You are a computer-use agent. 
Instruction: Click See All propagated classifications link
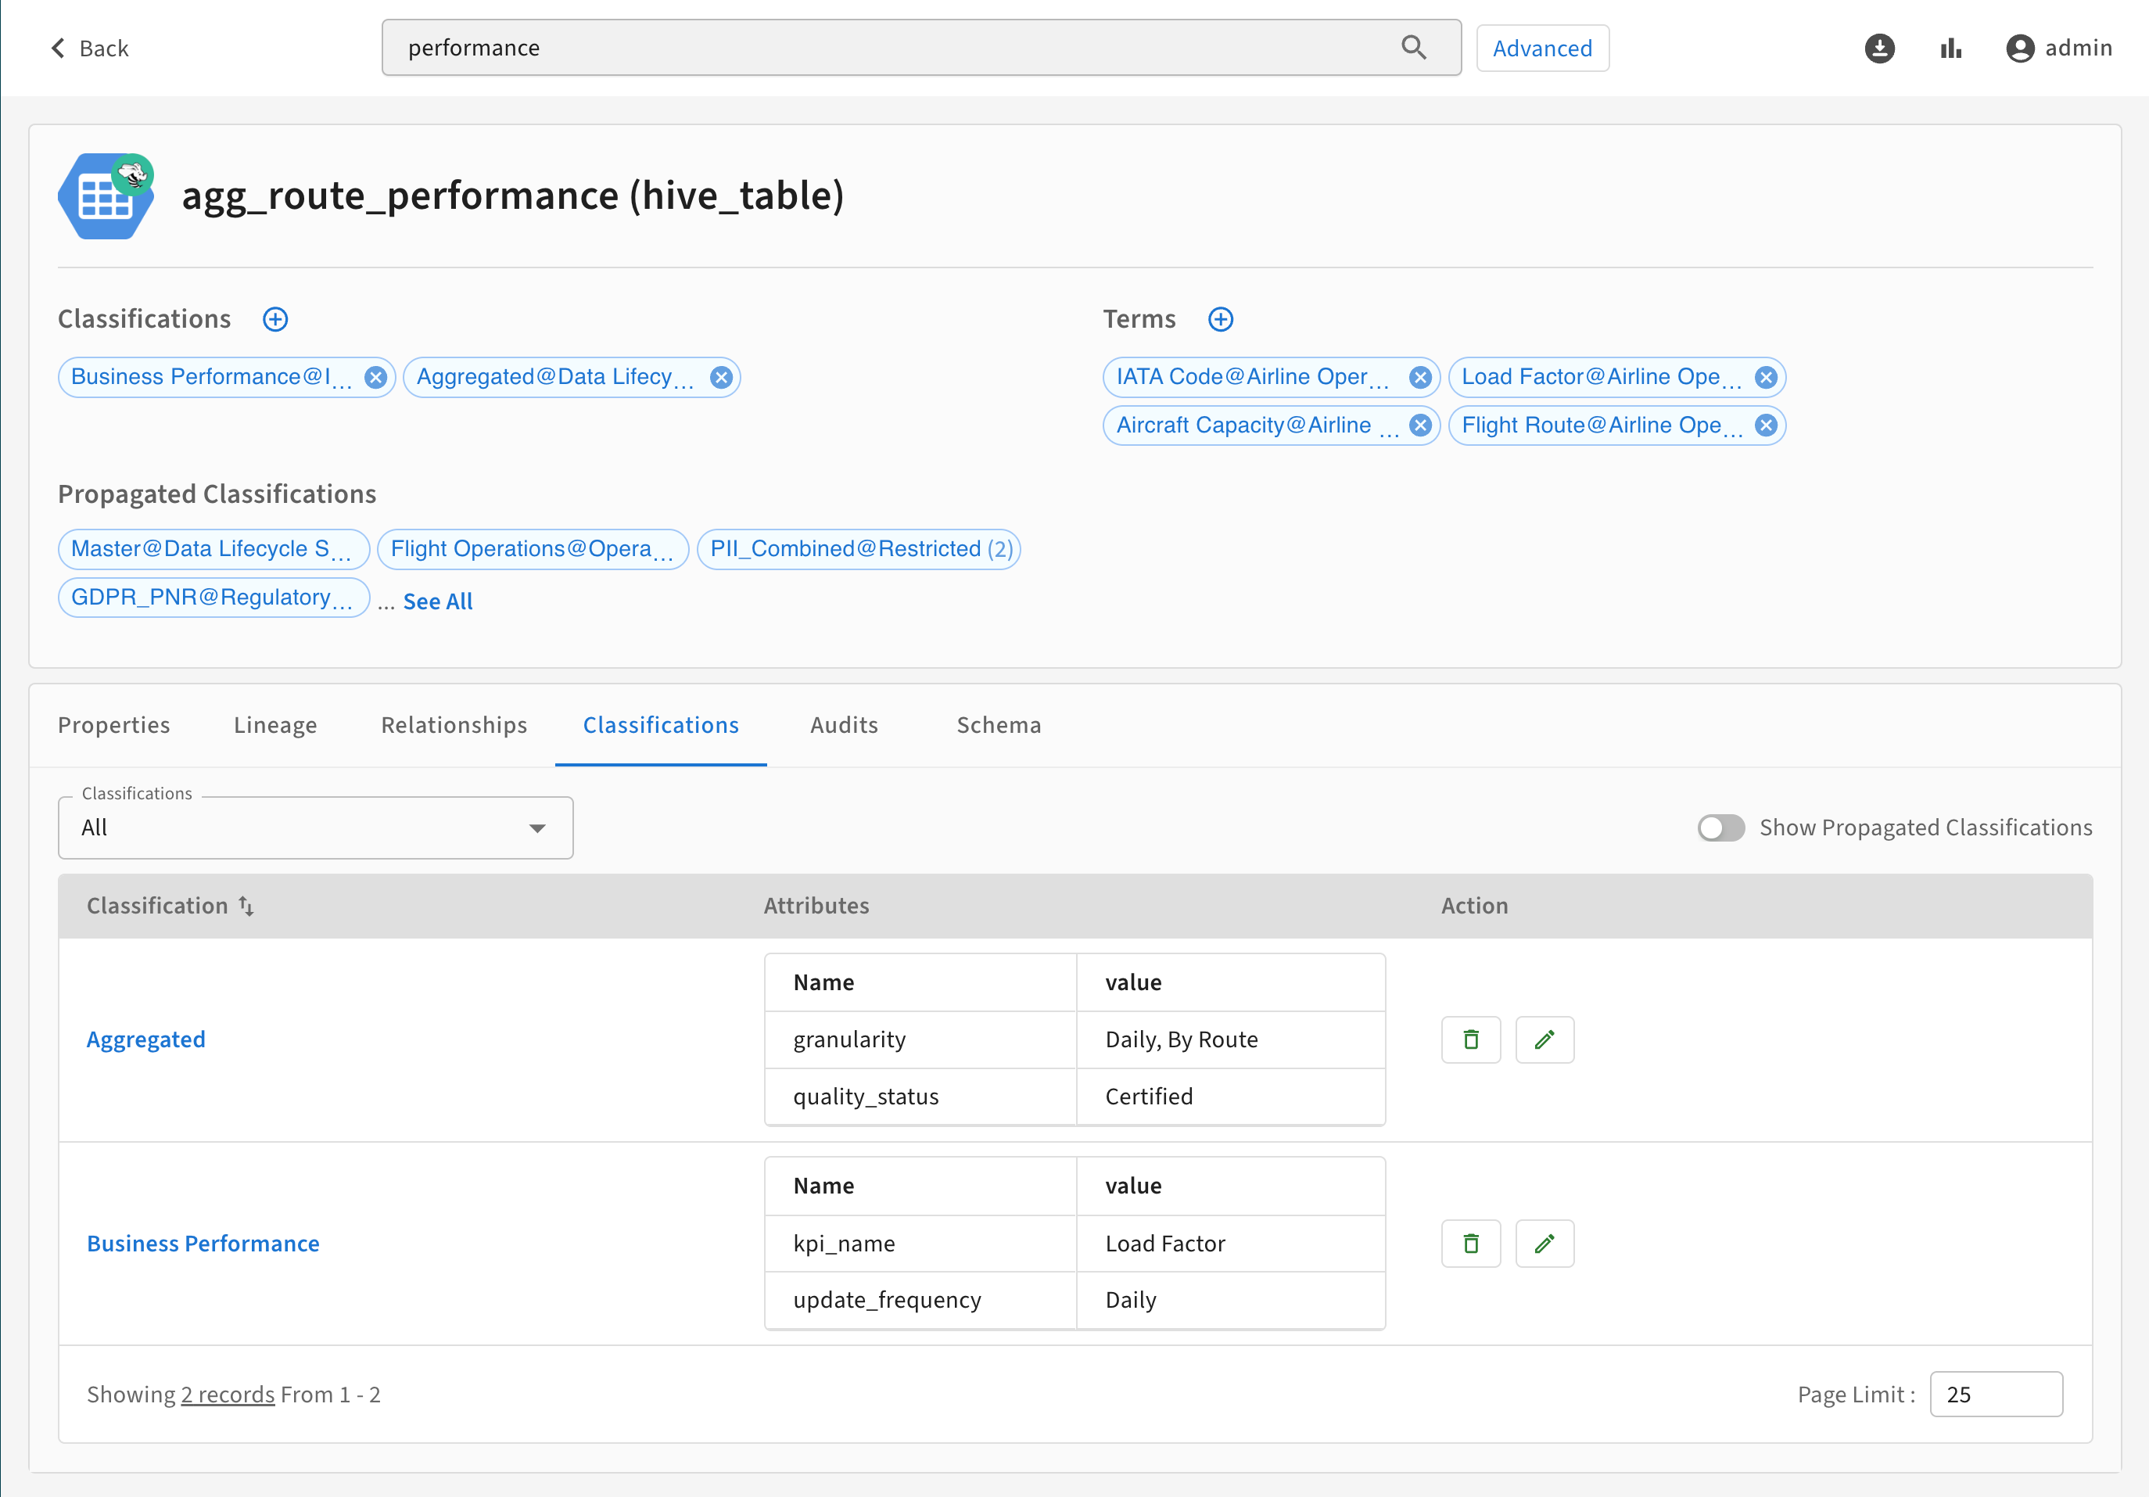[x=438, y=601]
